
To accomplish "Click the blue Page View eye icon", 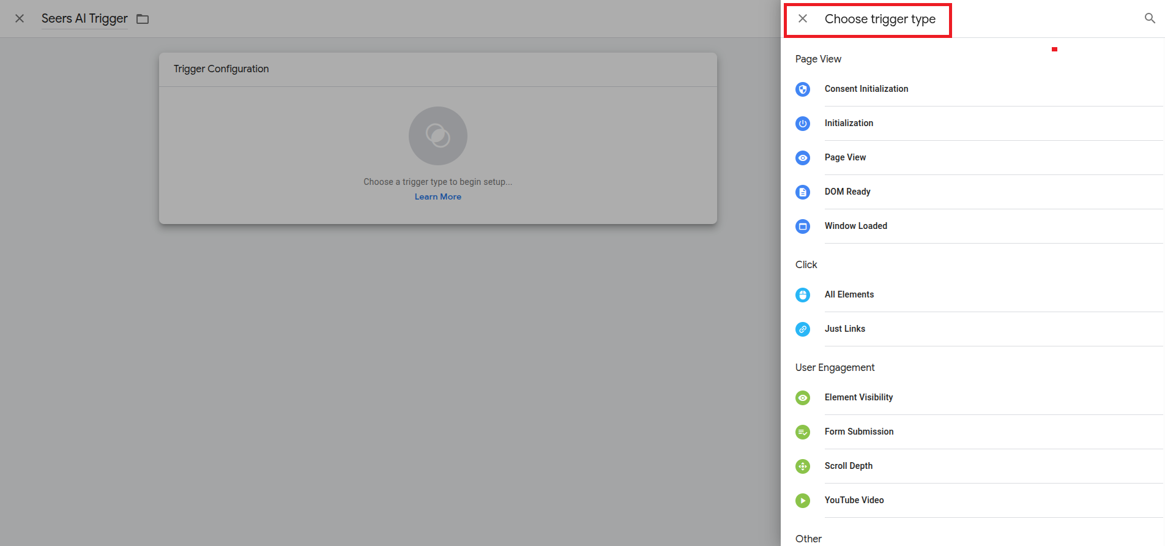I will point(803,158).
